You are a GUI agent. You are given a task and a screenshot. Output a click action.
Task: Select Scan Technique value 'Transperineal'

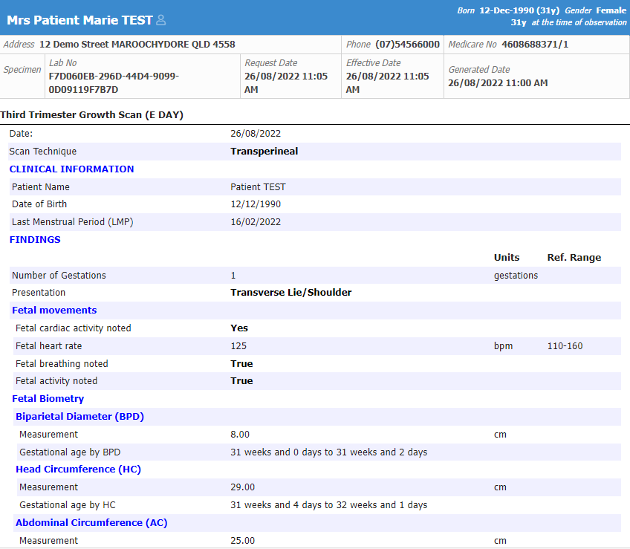(264, 151)
